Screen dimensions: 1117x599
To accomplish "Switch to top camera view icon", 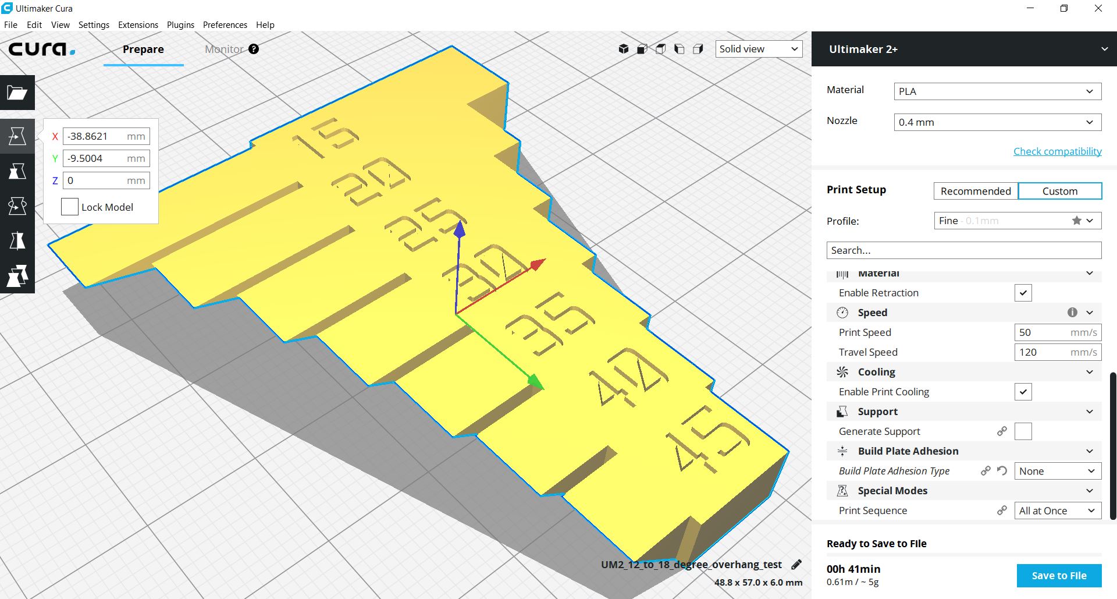I will coord(661,49).
